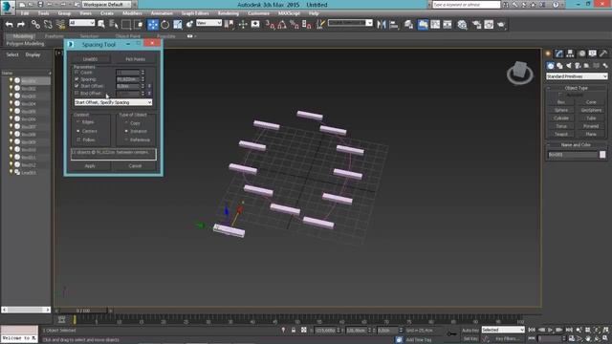The image size is (612, 344).
Task: Open Render Setup icon
Action: click(476, 25)
